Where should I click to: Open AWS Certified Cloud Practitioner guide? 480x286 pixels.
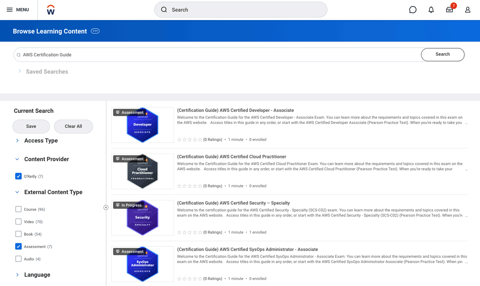coord(232,157)
